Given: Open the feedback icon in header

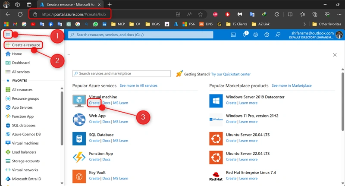Looking at the screenshot, I should (x=278, y=35).
